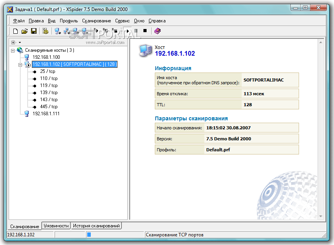Collapse the 192.168.1.102 host node
334x245 pixels.
pyautogui.click(x=20, y=65)
